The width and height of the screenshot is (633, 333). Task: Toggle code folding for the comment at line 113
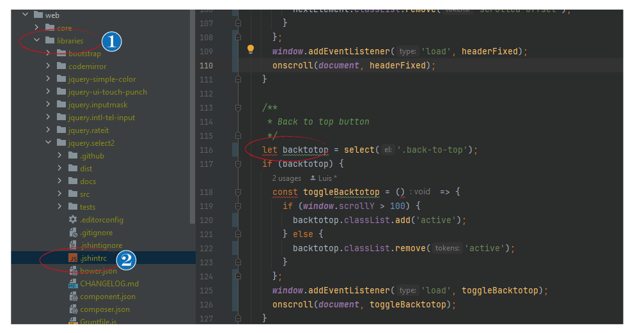click(238, 107)
